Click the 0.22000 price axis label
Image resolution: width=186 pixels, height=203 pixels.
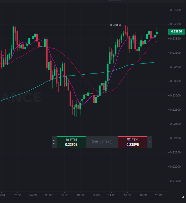[x=175, y=167]
